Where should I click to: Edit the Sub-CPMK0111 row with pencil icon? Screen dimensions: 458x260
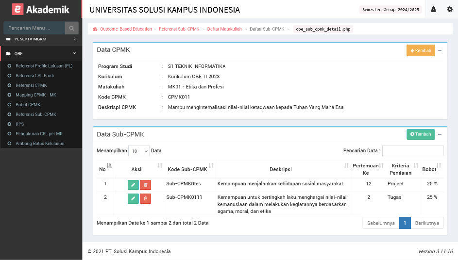pyautogui.click(x=133, y=198)
